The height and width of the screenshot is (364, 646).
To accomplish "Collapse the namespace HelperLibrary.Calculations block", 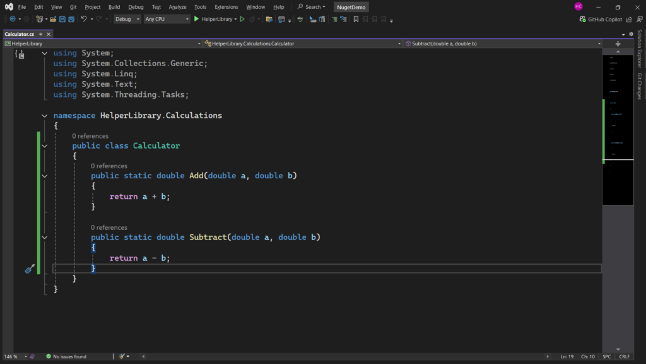I will tap(45, 116).
